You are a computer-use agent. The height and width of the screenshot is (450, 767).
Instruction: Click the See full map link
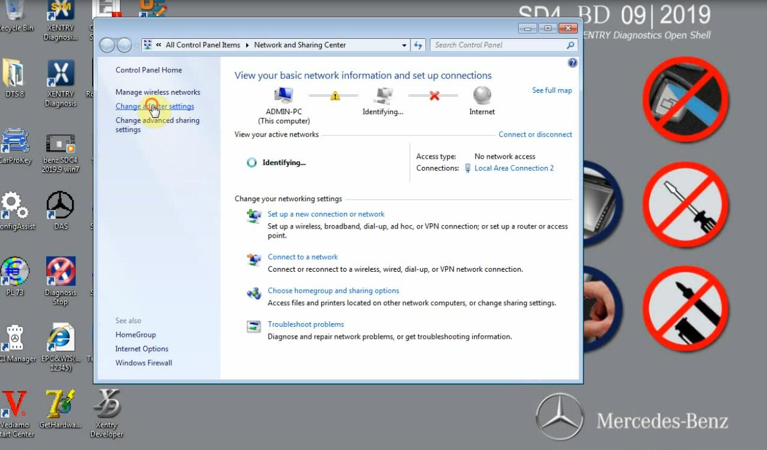(552, 90)
